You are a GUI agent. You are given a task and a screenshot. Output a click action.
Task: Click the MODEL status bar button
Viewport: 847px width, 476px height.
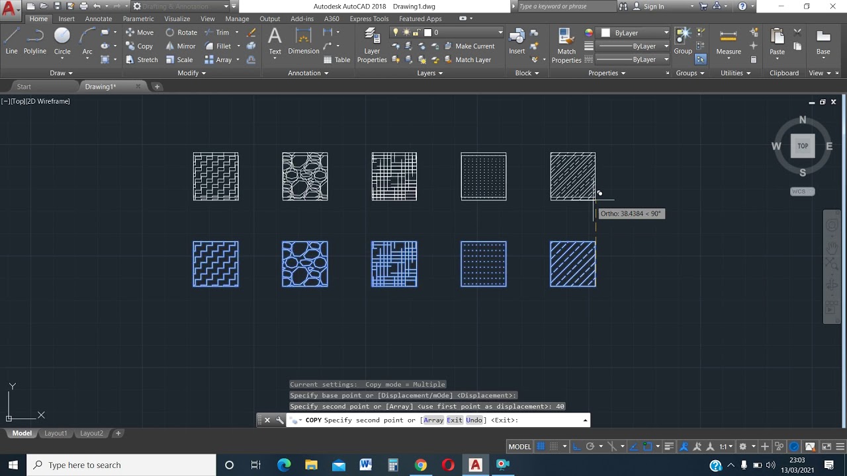click(519, 446)
